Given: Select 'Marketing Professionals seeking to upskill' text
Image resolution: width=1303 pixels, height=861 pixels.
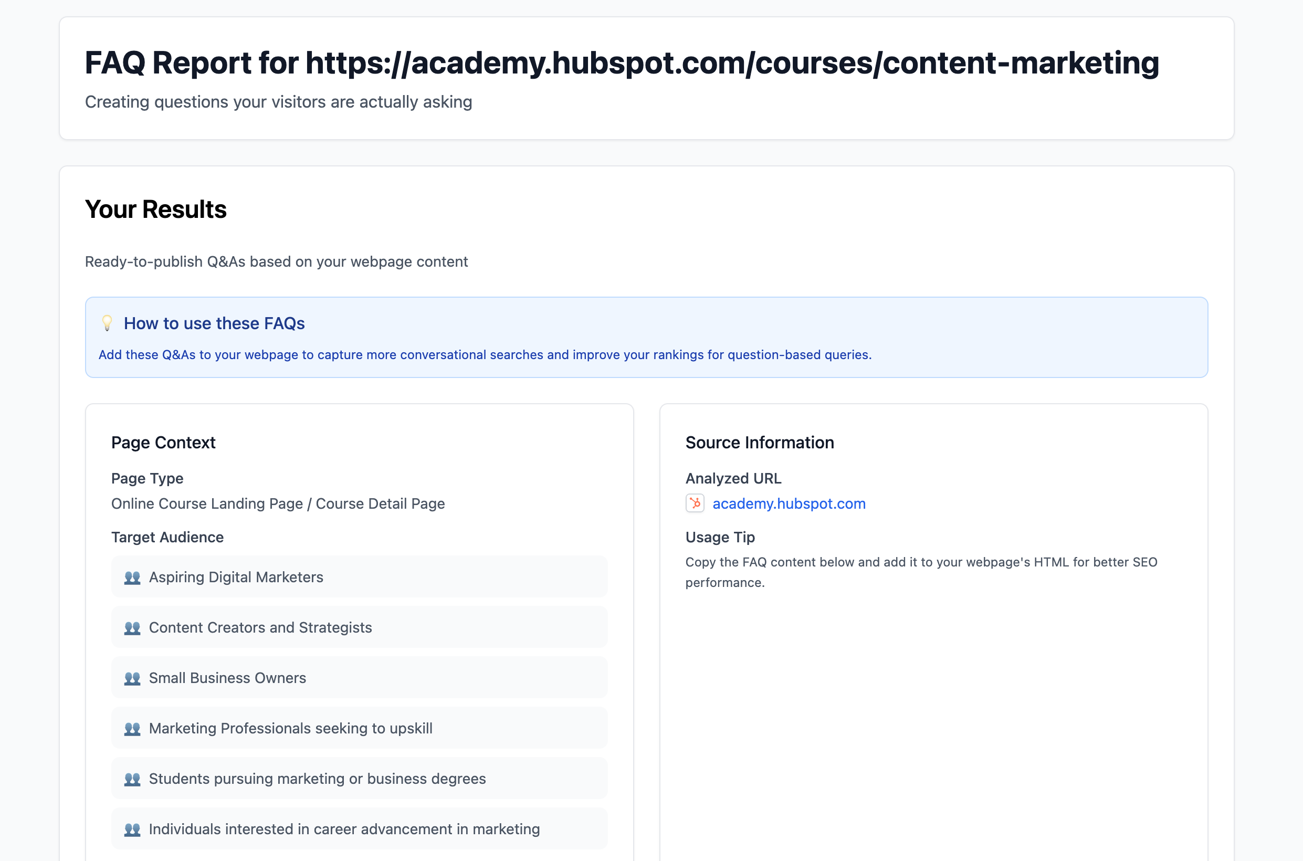Looking at the screenshot, I should click(x=290, y=729).
